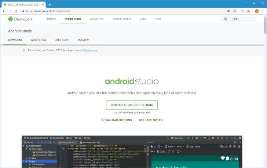This screenshot has height=168, width=267.
Task: Open RELEASE NOTES link
Action: [151, 120]
